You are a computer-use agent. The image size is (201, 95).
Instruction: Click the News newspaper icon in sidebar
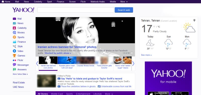(x=14, y=23)
